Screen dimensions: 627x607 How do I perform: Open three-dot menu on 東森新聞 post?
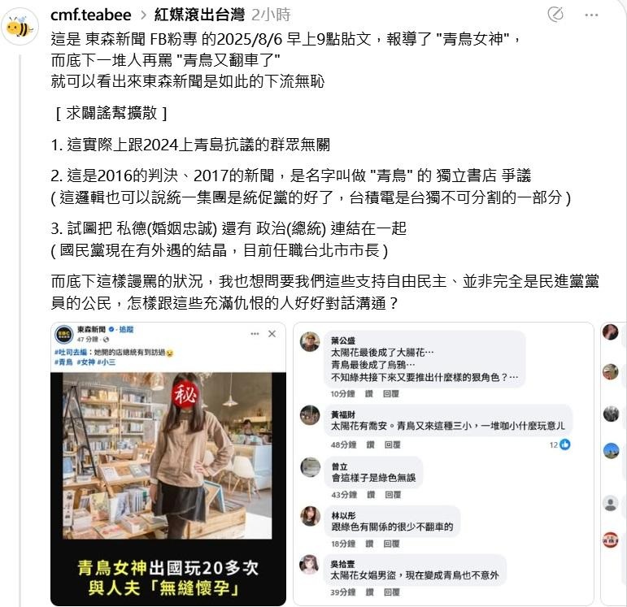tap(255, 334)
